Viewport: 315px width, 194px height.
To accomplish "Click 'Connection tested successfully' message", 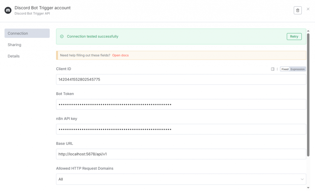I will 93,36.
